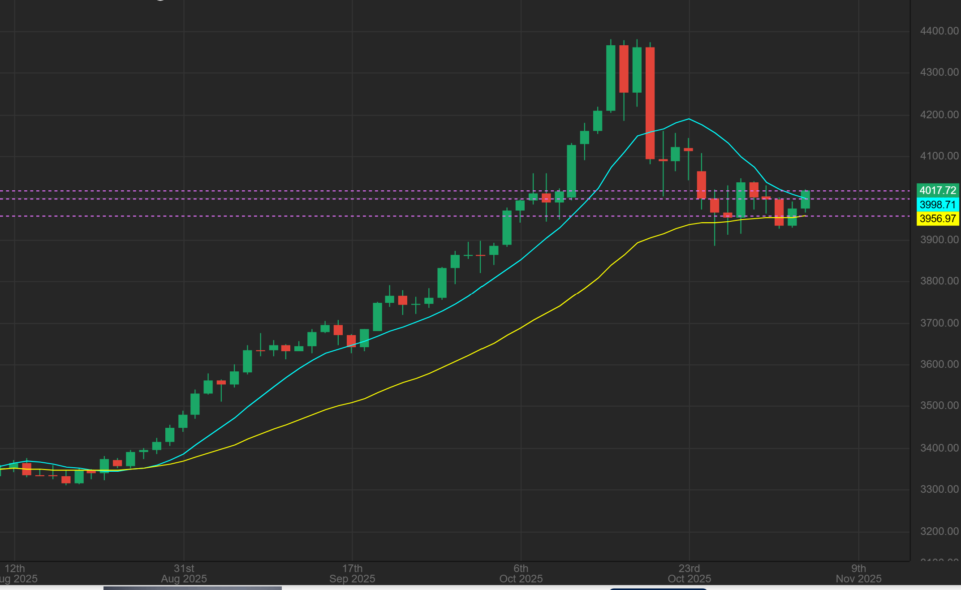
Task: Click the 9th Nov 2025 date label
Action: tap(858, 574)
